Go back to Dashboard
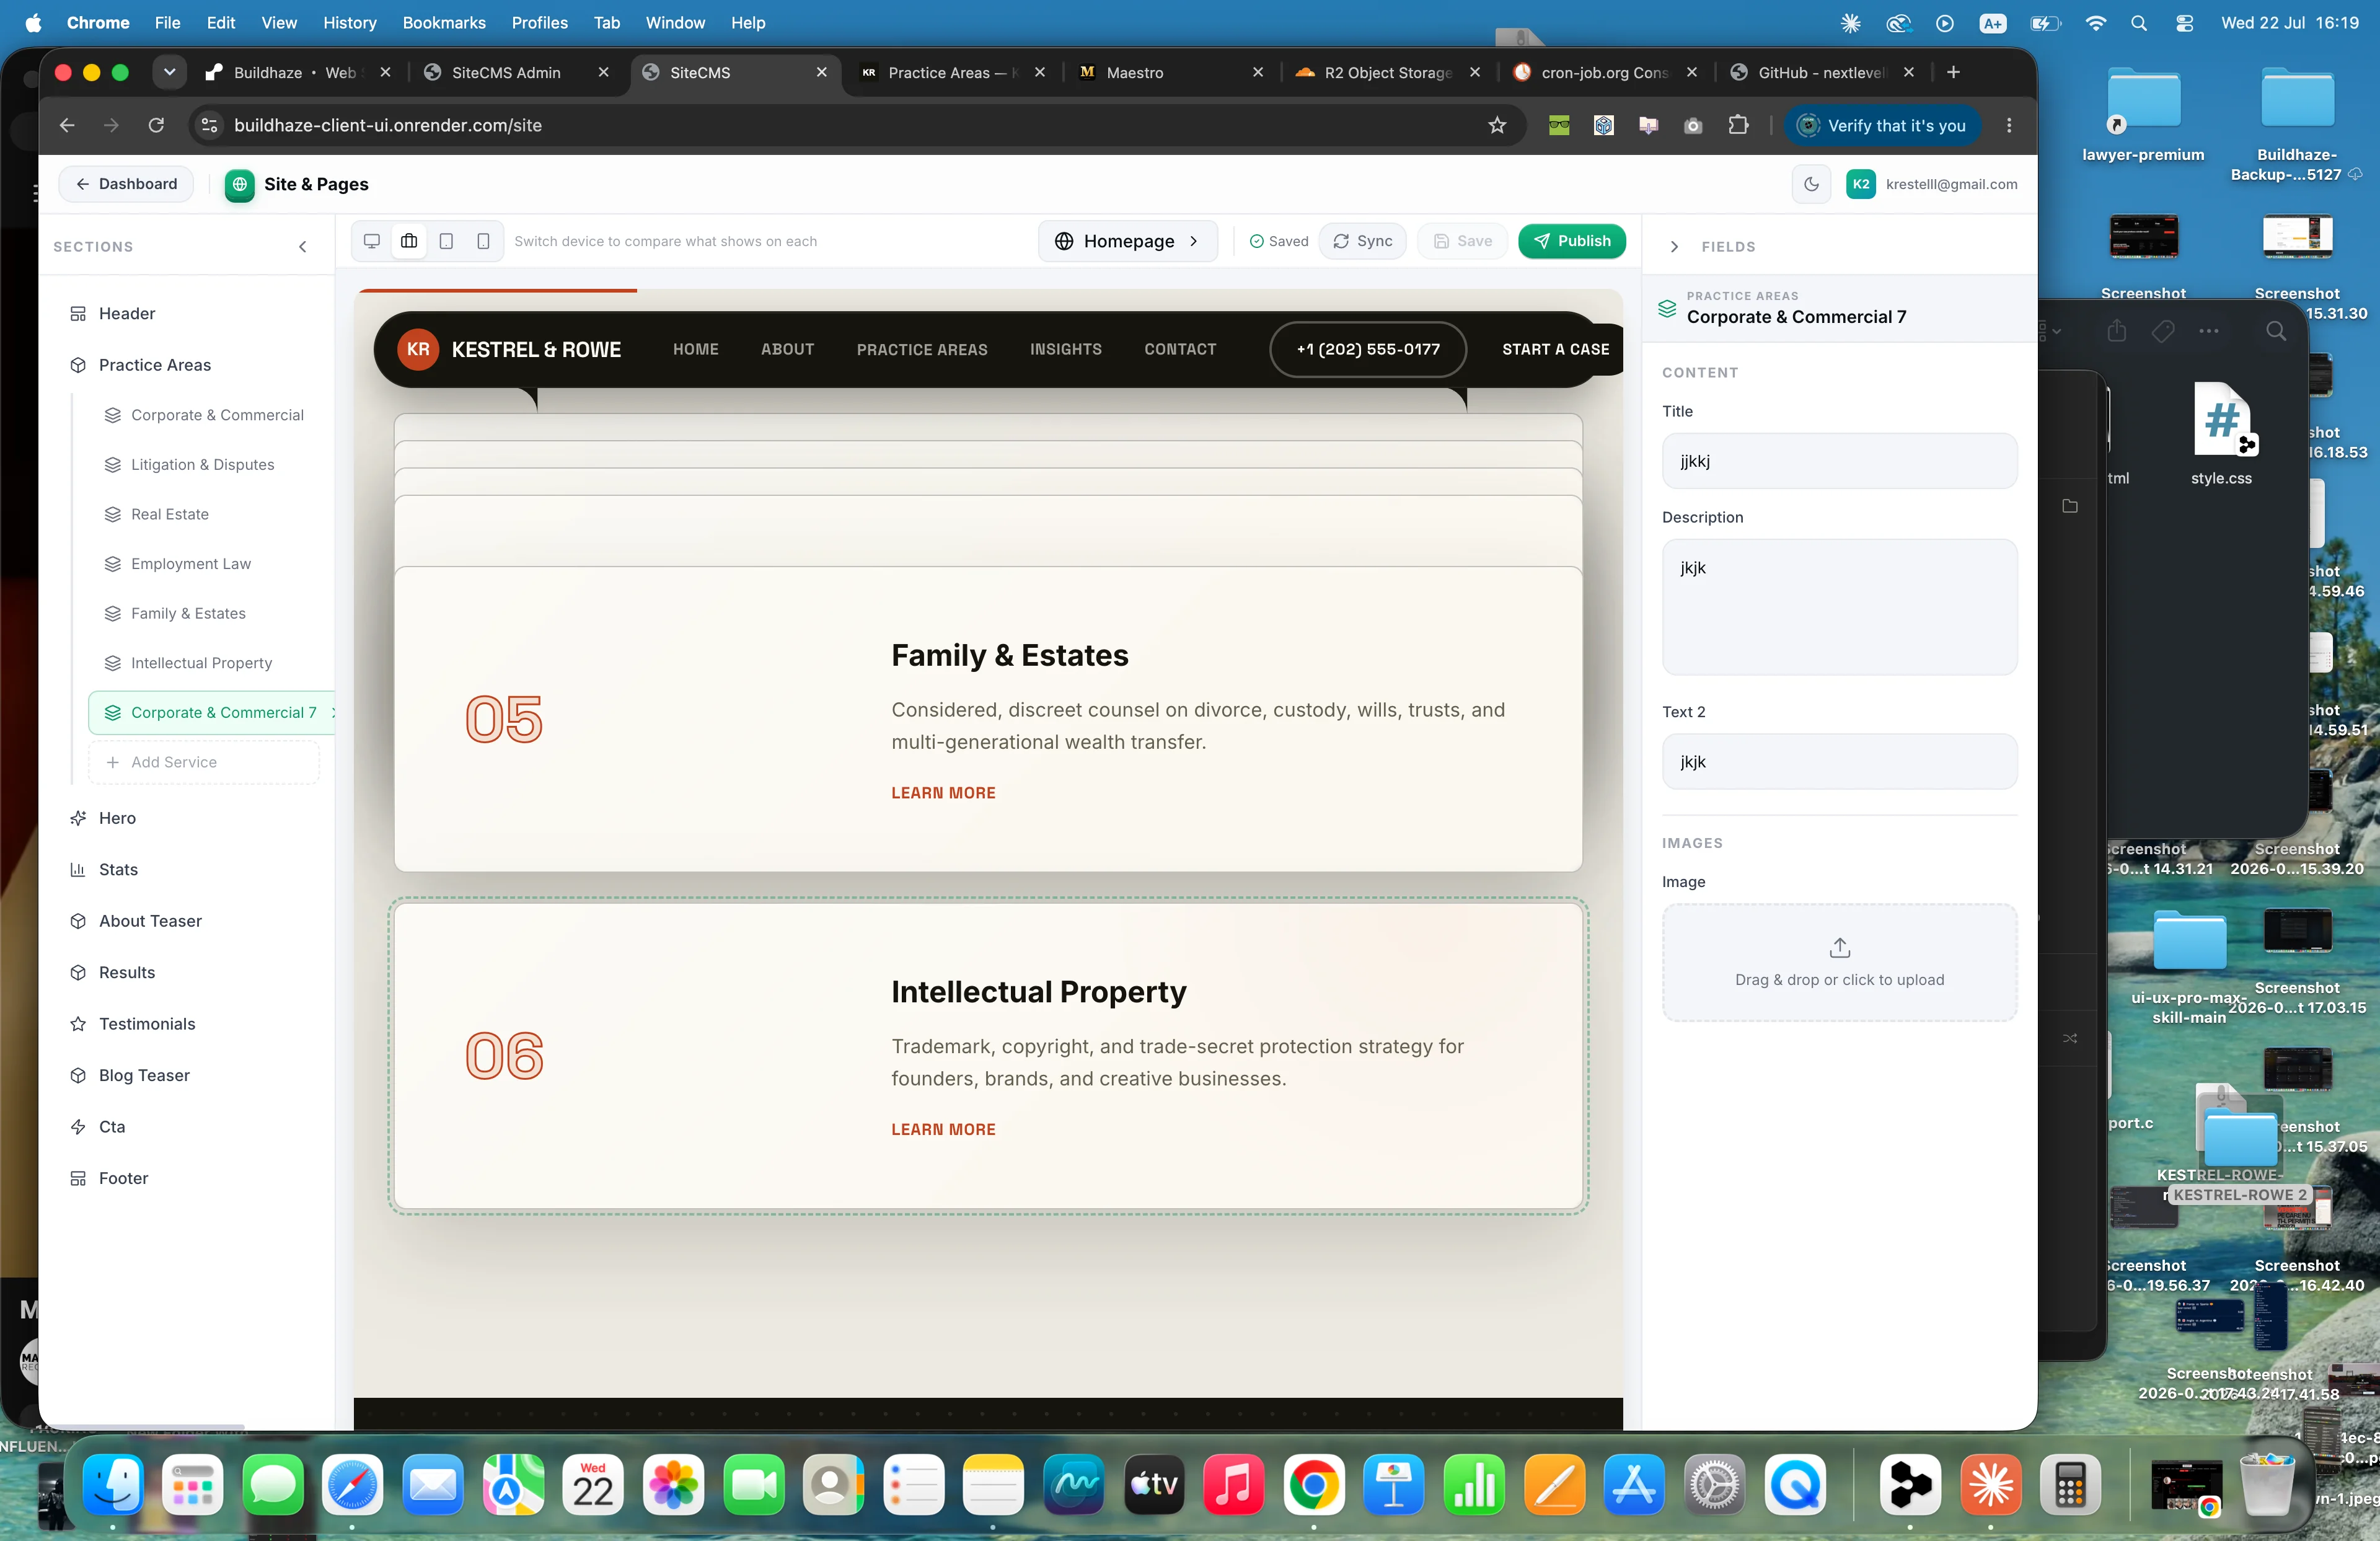This screenshot has width=2380, height=1541. click(126, 184)
